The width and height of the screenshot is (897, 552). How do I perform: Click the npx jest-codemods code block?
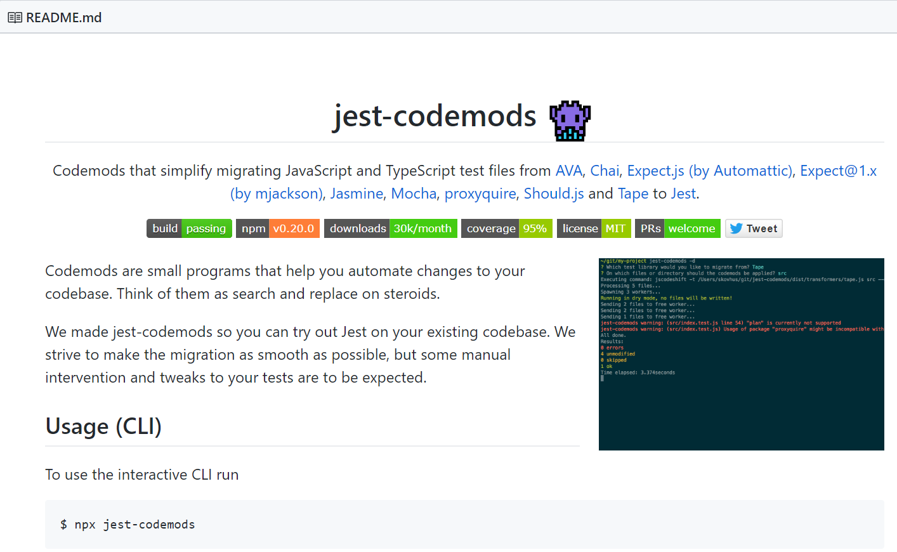(464, 524)
